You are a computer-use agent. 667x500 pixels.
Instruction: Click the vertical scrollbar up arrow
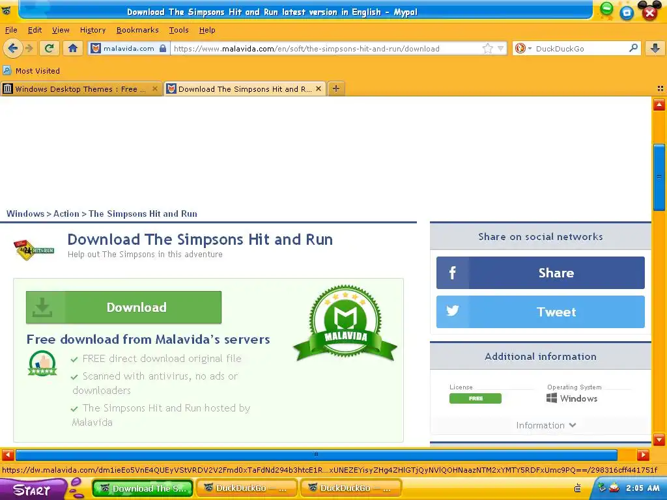[659, 105]
